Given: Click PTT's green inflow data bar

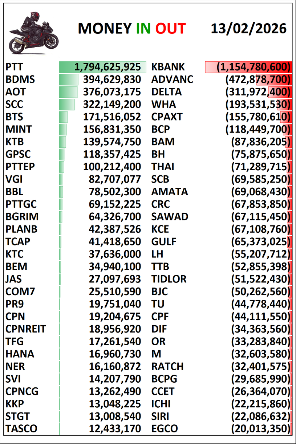Looking at the screenshot, I should (x=102, y=67).
